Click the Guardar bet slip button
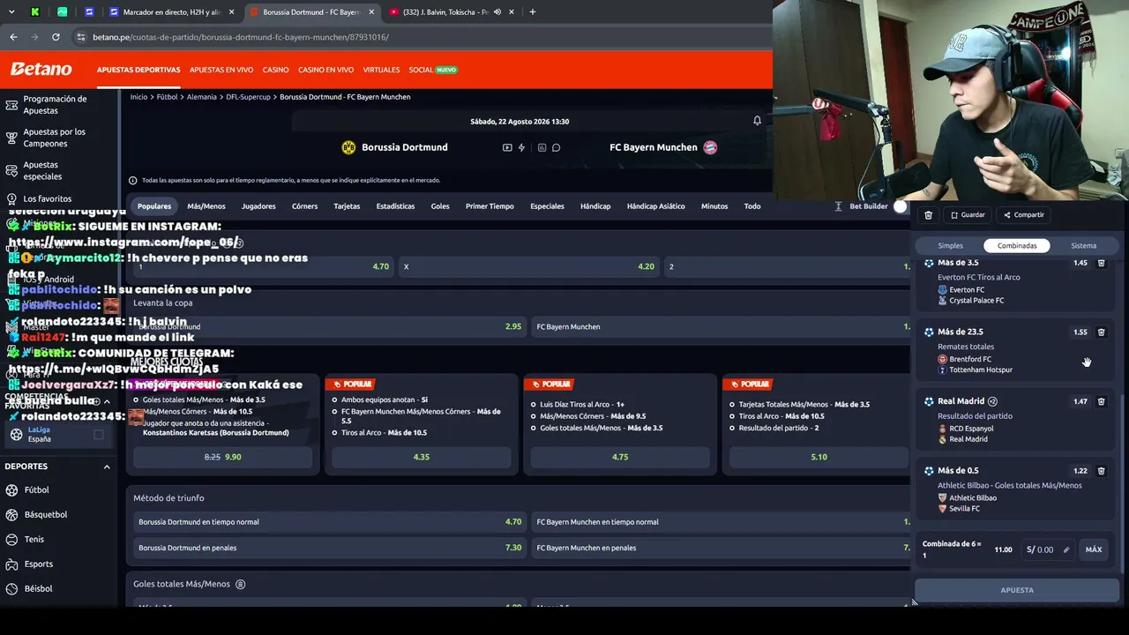The image size is (1129, 635). (x=968, y=215)
